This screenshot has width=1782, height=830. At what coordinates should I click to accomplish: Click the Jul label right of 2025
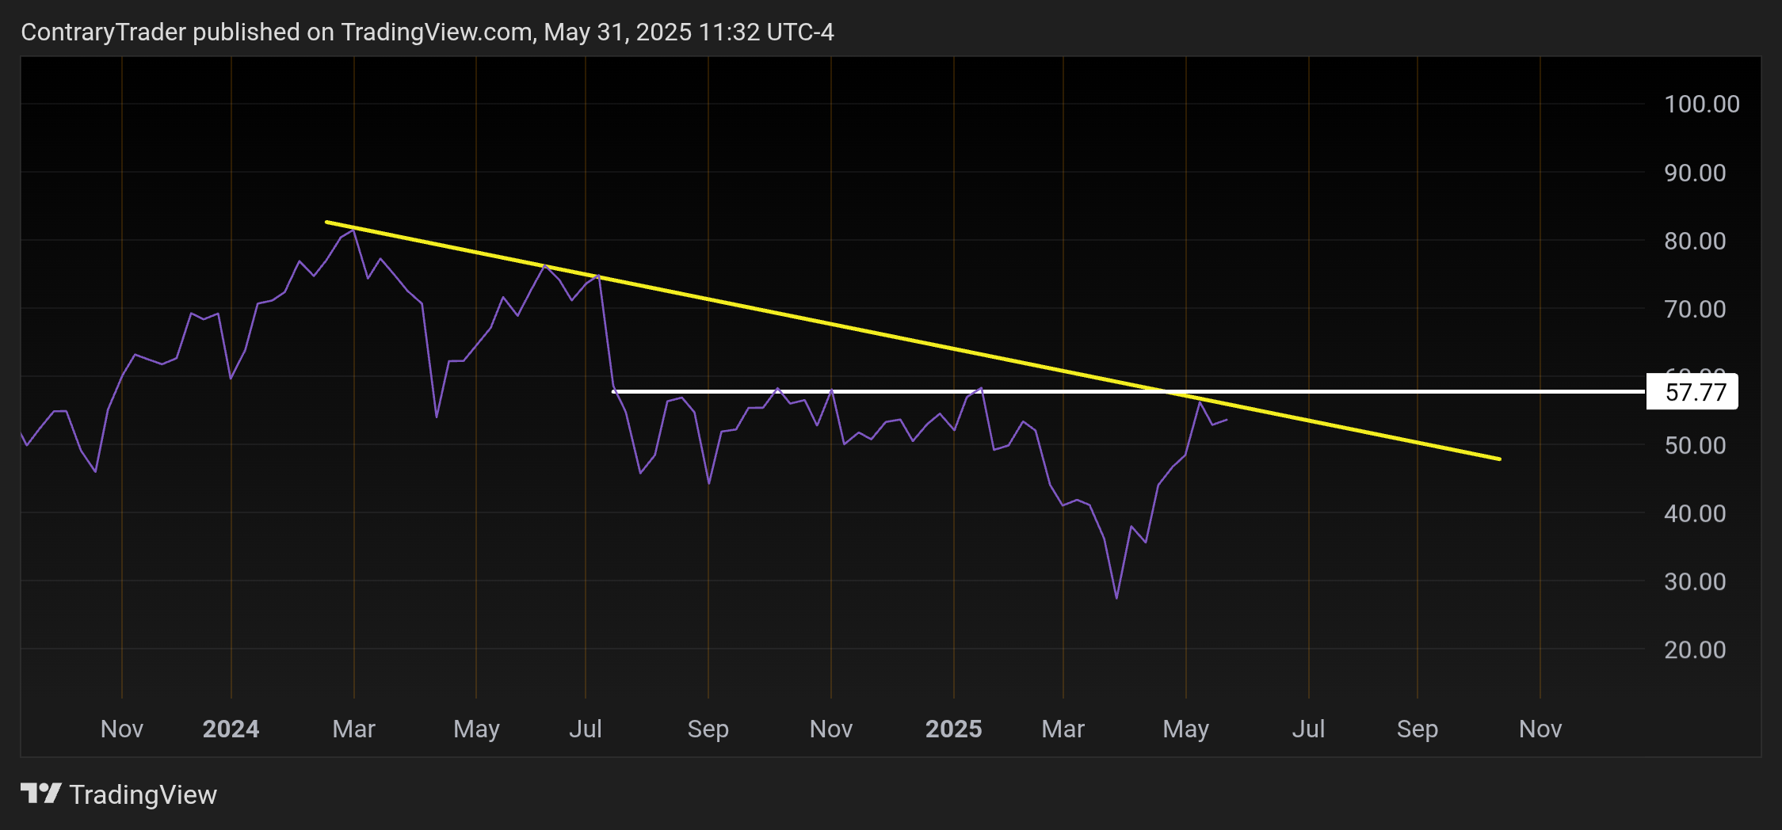(1308, 729)
